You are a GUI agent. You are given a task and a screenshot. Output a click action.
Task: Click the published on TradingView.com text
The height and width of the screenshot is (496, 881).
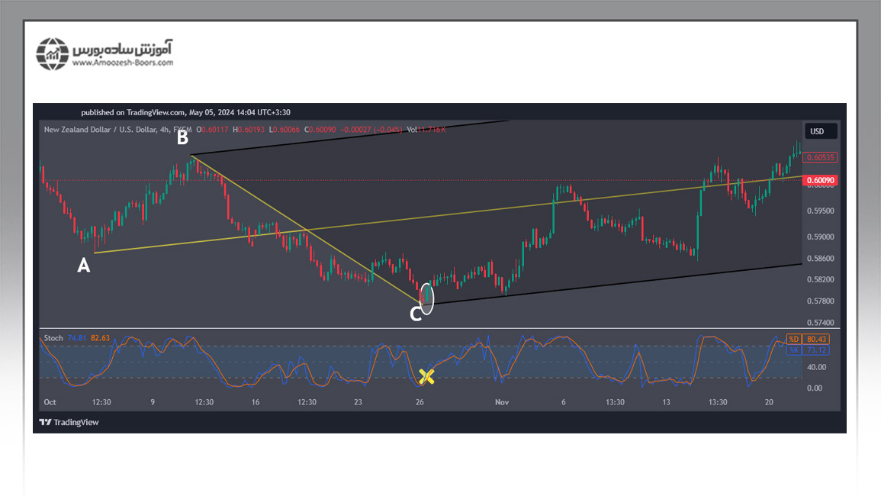point(185,112)
